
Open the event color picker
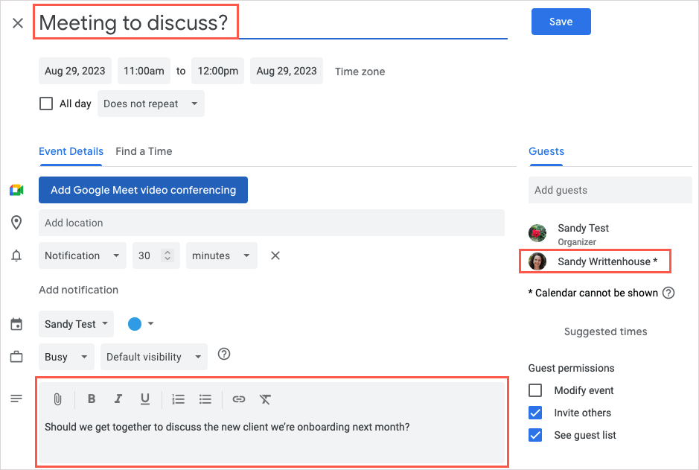[x=141, y=324]
